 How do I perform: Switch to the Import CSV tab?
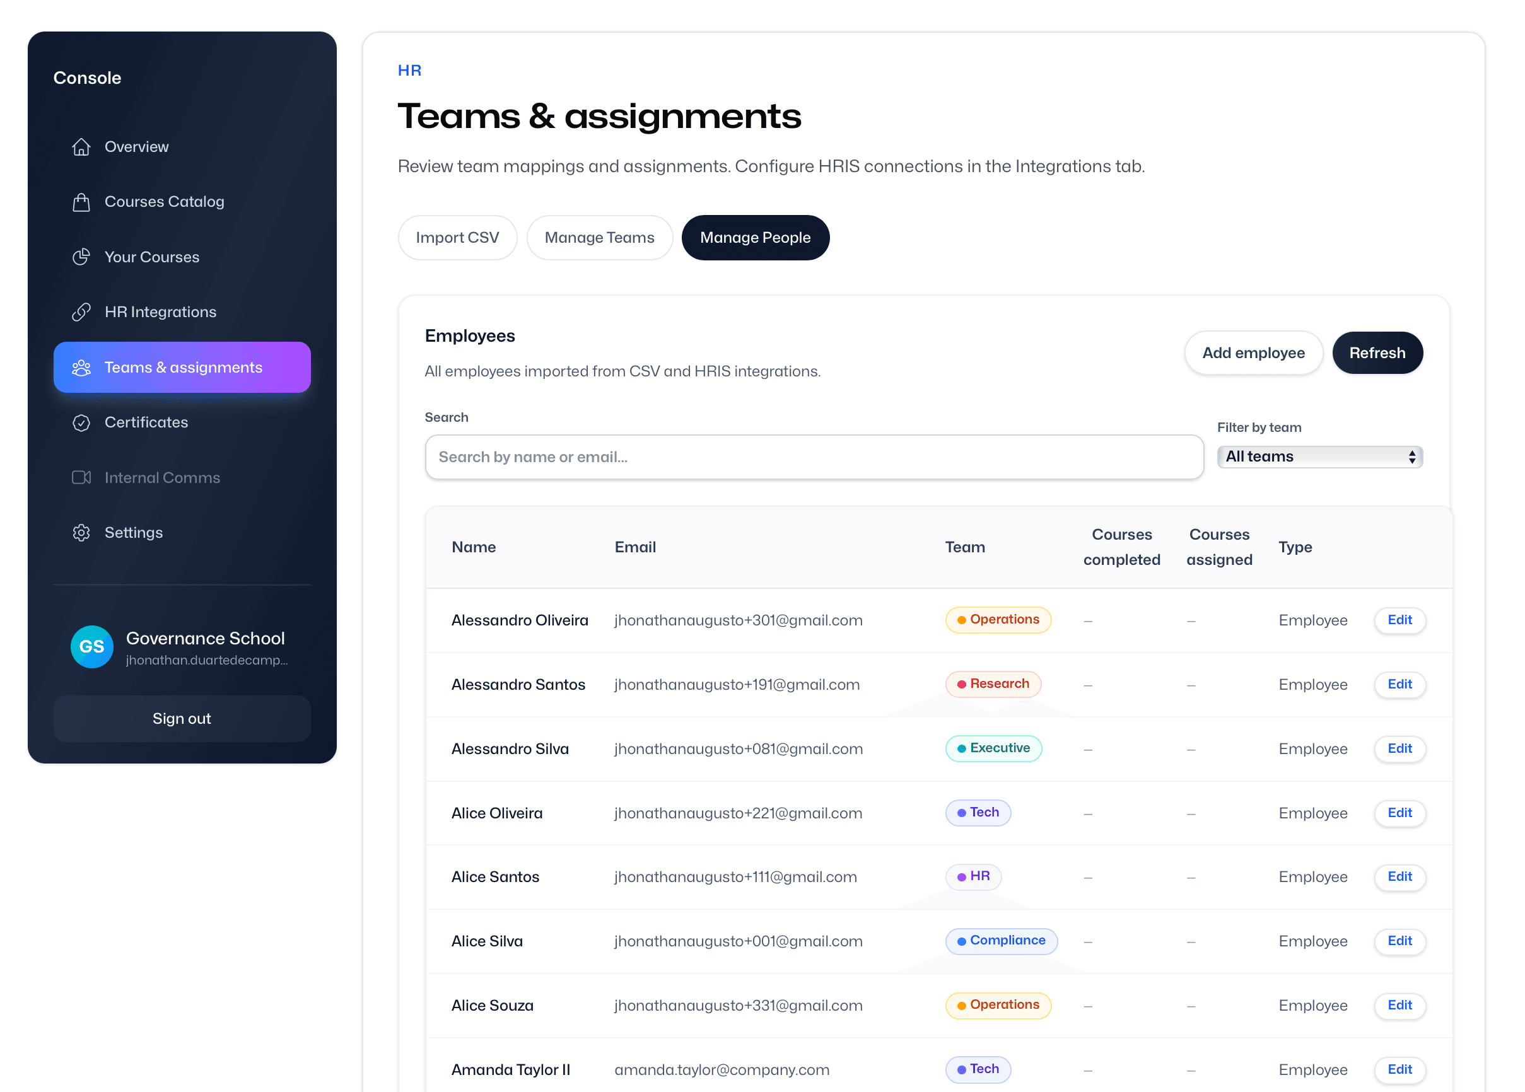(457, 238)
